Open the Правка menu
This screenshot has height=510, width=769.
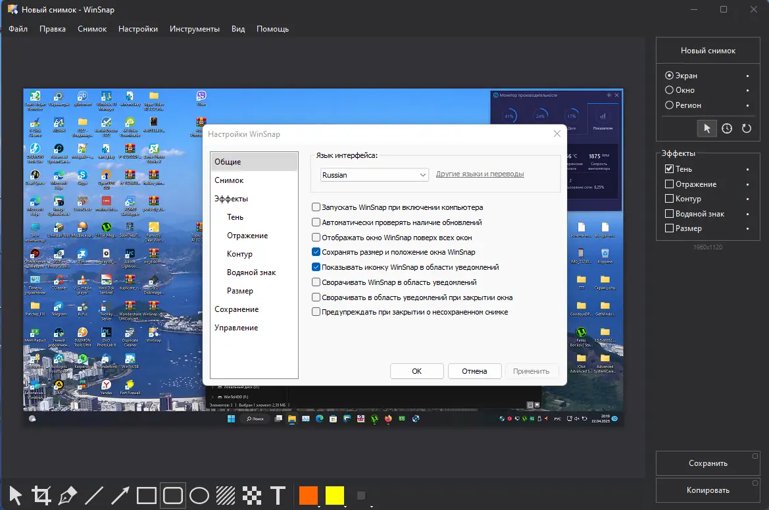(53, 29)
